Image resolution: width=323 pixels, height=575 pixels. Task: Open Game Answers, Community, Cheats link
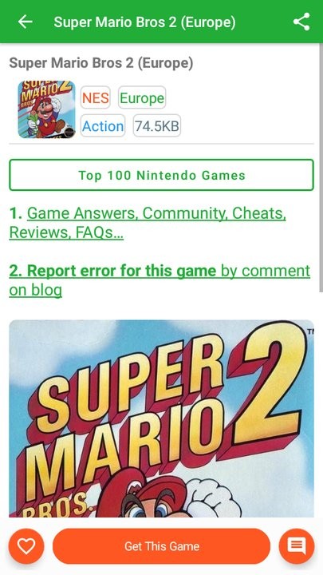coord(156,213)
